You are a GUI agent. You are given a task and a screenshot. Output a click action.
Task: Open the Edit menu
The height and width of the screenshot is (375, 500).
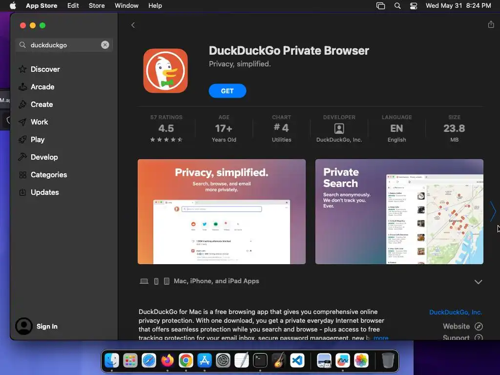73,5
